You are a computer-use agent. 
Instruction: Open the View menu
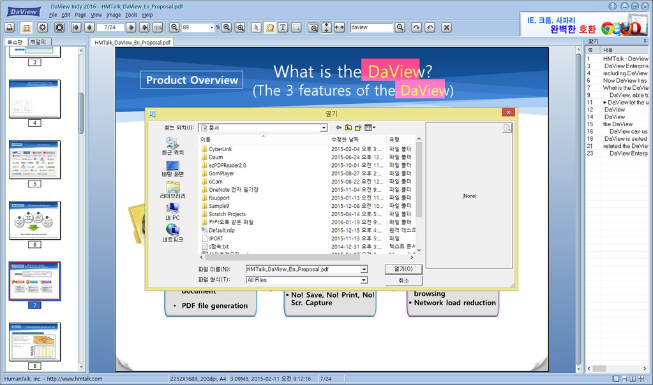[96, 15]
